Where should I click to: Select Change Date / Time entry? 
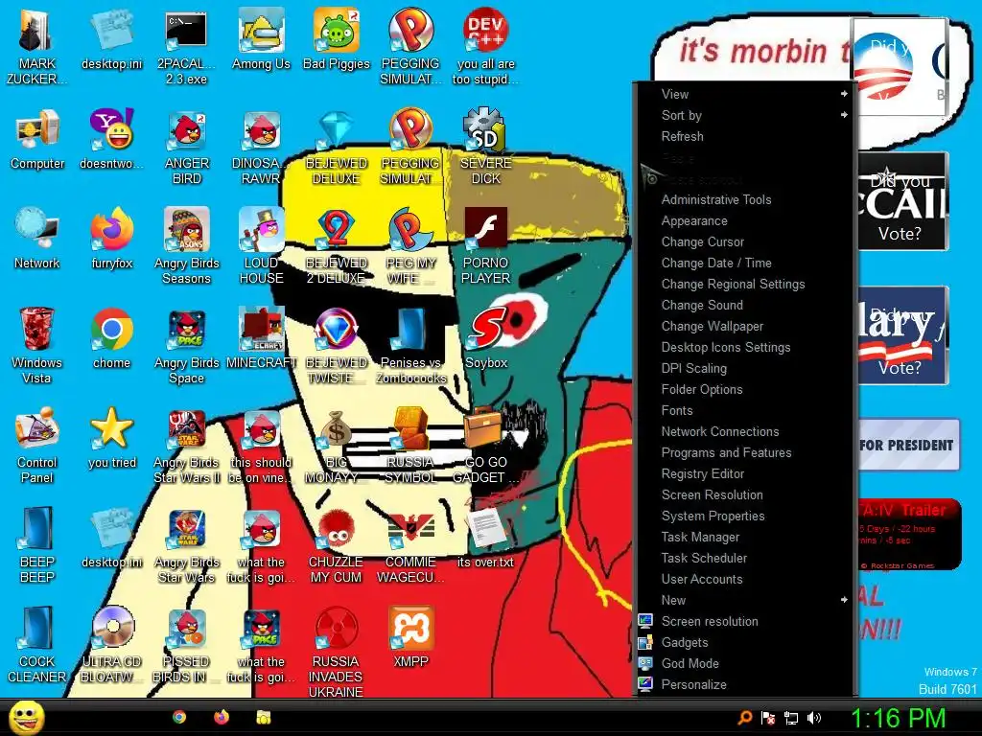pos(744,263)
